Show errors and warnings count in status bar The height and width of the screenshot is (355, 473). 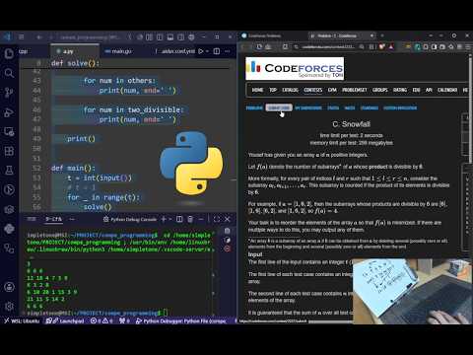tap(101, 320)
